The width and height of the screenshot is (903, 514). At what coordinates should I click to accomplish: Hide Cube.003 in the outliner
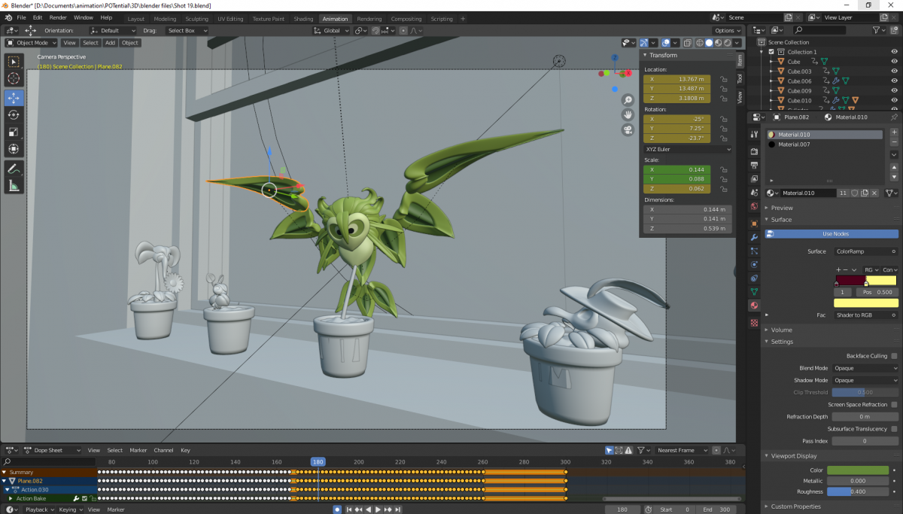pyautogui.click(x=894, y=71)
